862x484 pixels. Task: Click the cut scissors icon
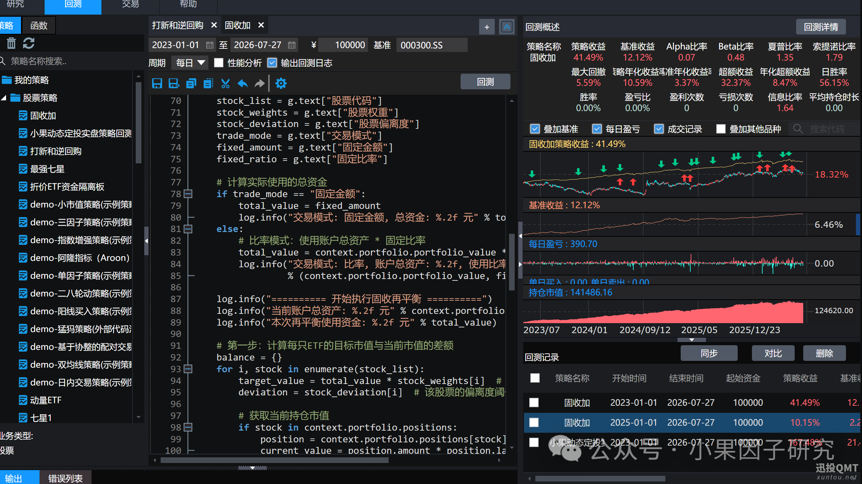pyautogui.click(x=225, y=83)
